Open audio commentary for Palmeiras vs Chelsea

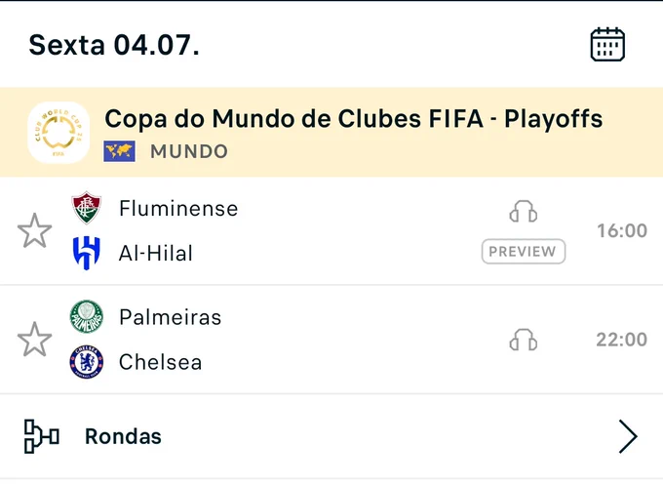pos(523,340)
